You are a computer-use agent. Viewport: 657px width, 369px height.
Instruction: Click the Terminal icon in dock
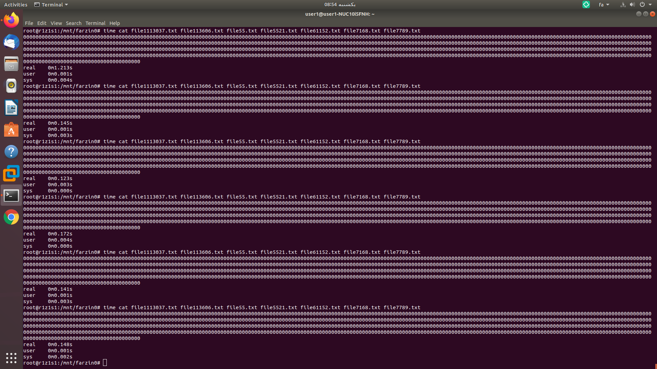11,195
